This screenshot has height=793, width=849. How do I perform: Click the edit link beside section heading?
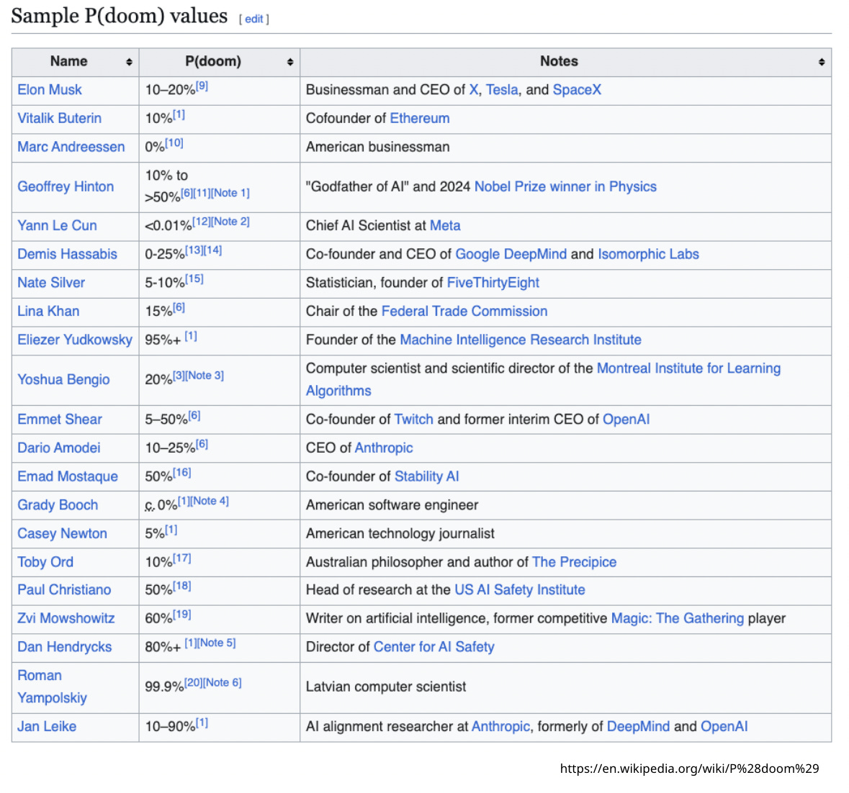254,19
